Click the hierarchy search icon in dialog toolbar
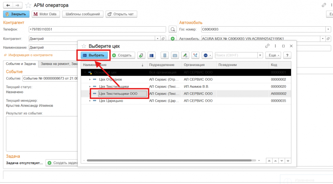 195,55
